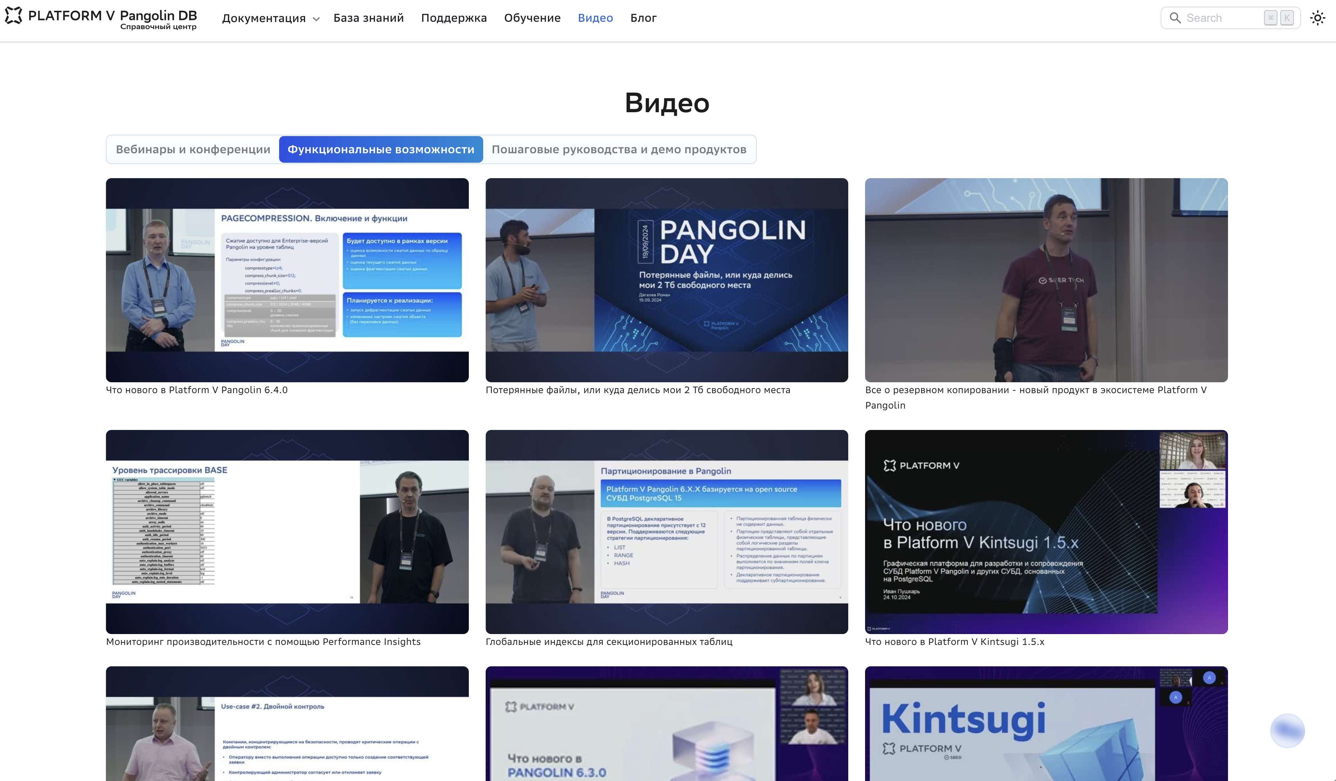Play the Что нового в Pangolin 6.3.0 thumbnail
The height and width of the screenshot is (781, 1336).
pyautogui.click(x=666, y=724)
